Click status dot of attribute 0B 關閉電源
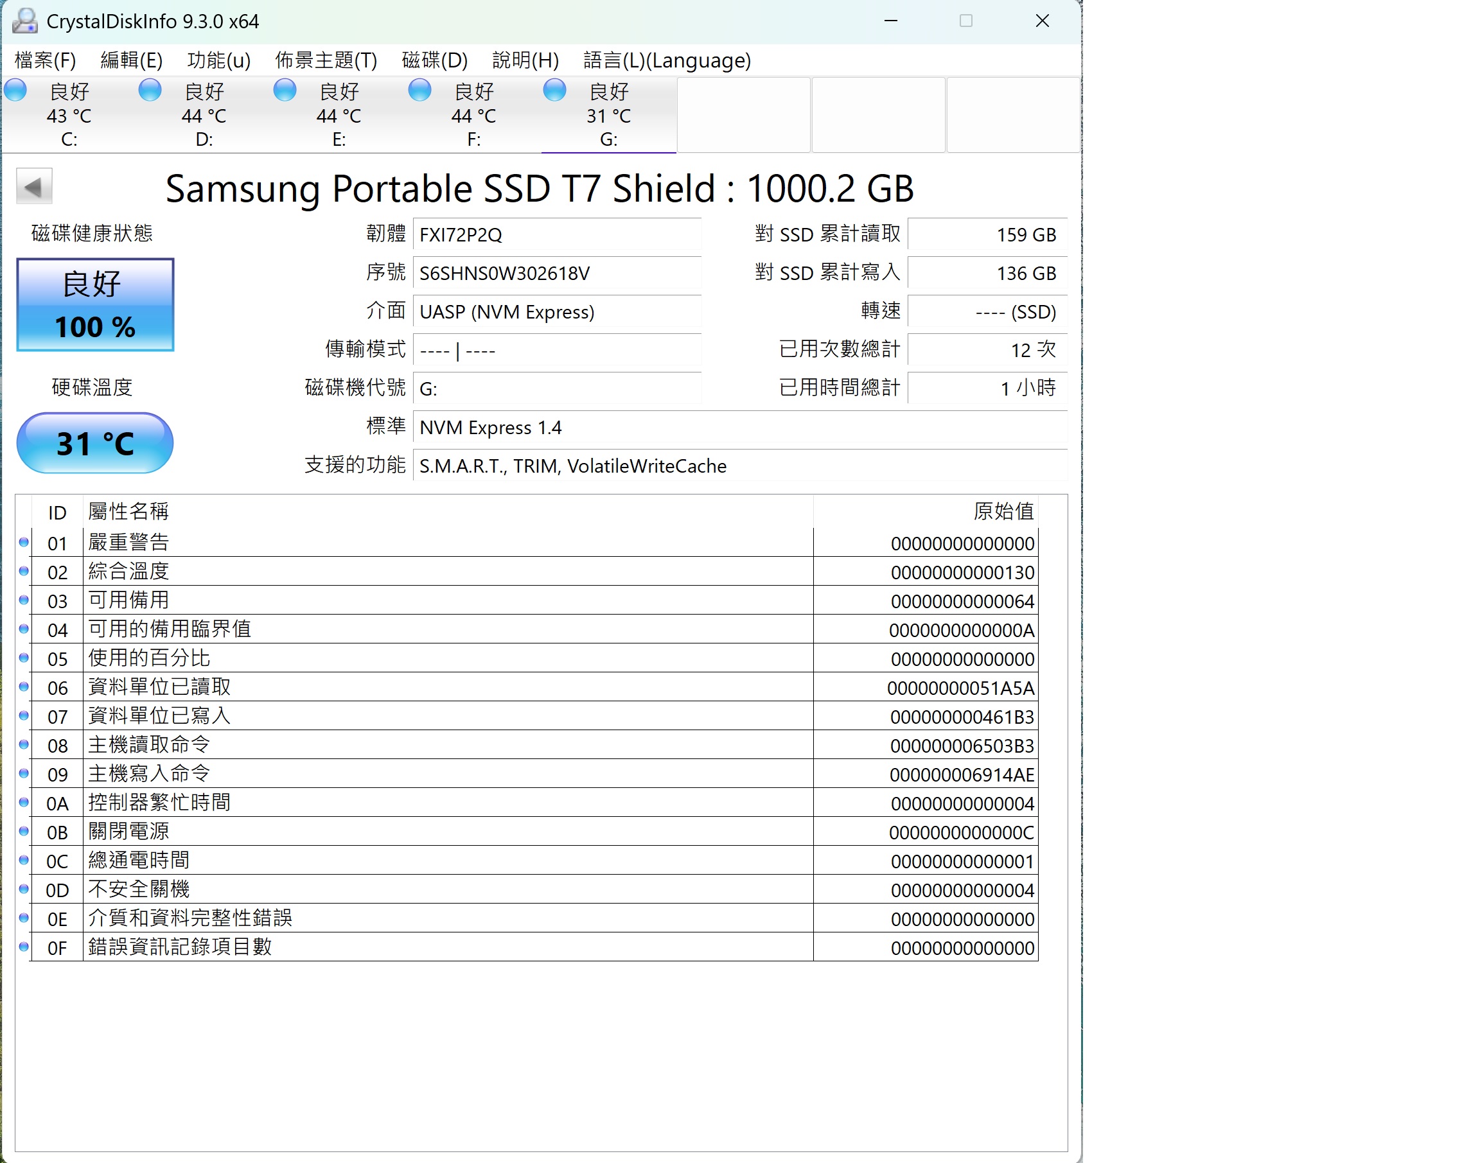The width and height of the screenshot is (1480, 1163). pyautogui.click(x=24, y=832)
